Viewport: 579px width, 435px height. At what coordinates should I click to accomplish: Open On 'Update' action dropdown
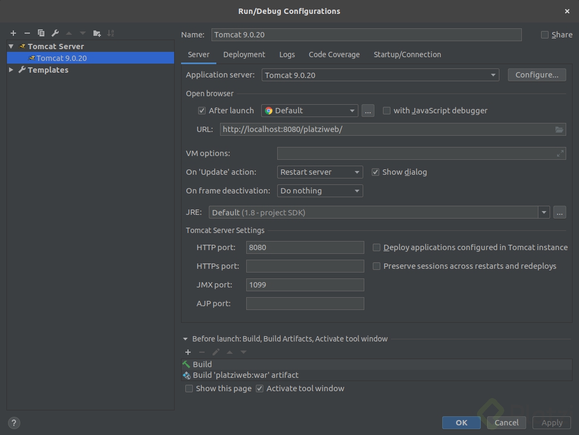tap(320, 172)
